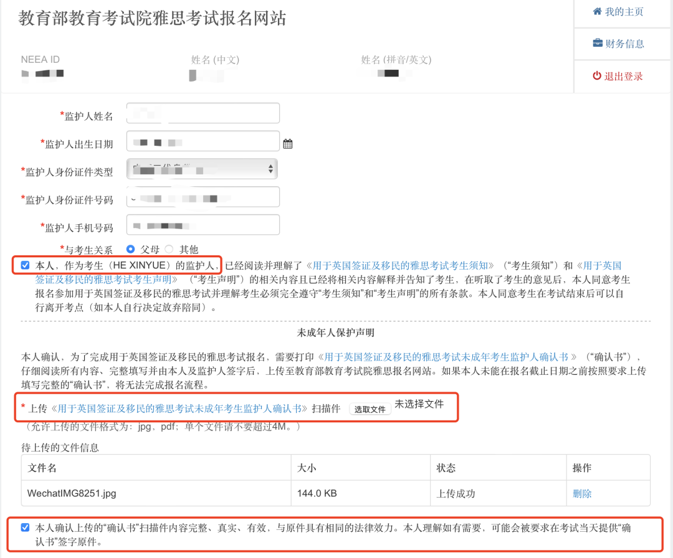Click the guardian mobile phone number field
673x558 pixels.
[x=203, y=225]
